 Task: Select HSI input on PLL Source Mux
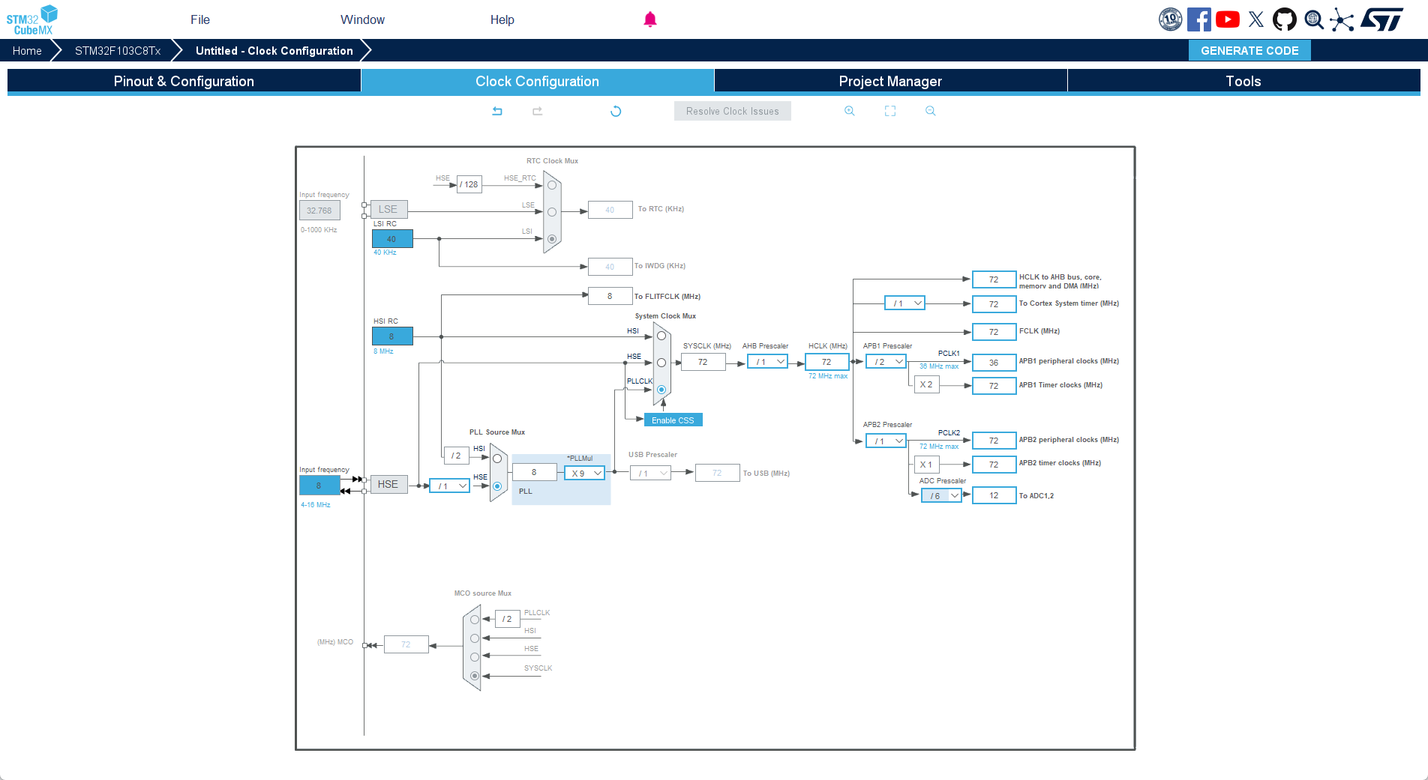[x=497, y=459]
